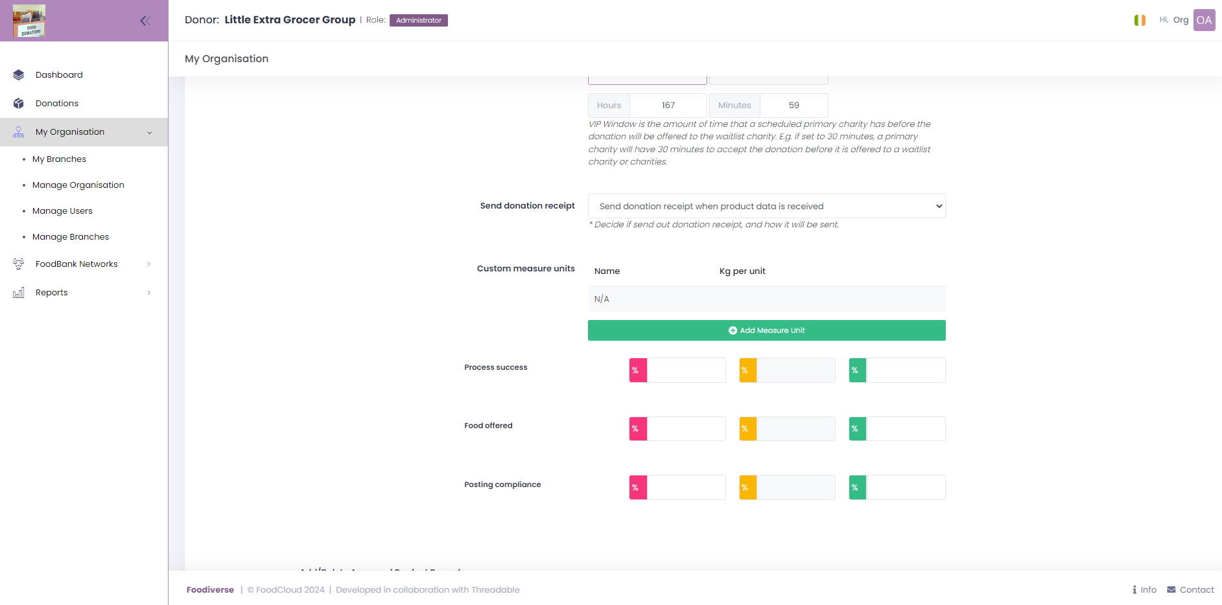
Task: Open Manage Branches submenu item
Action: click(x=71, y=237)
